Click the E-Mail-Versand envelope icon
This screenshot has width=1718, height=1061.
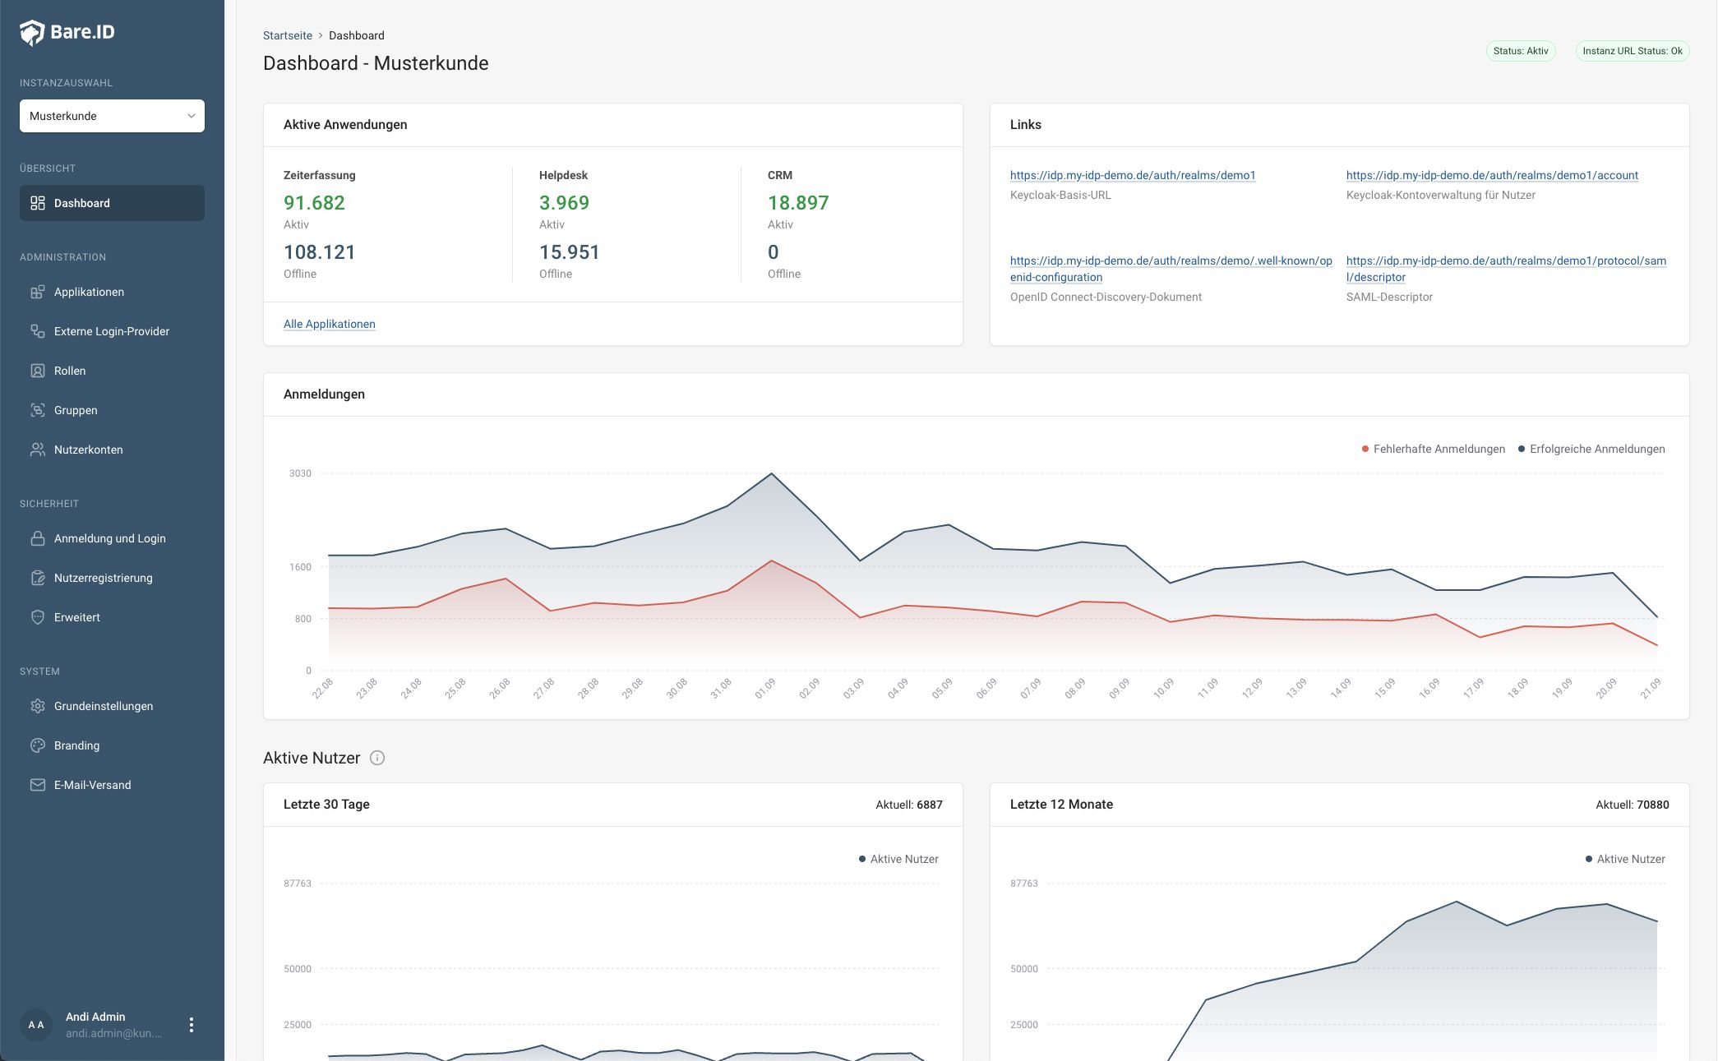tap(38, 785)
